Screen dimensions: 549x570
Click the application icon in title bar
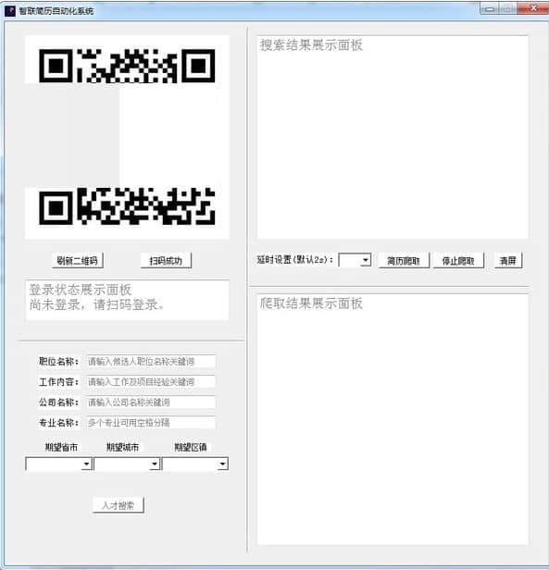pos(10,10)
